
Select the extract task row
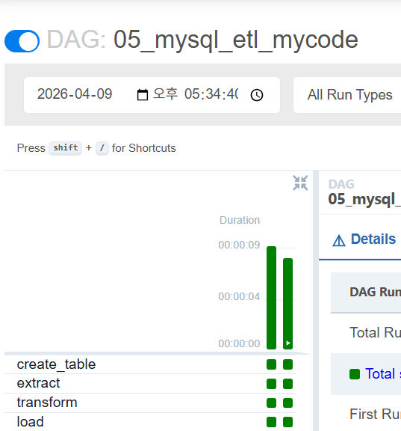click(x=150, y=383)
